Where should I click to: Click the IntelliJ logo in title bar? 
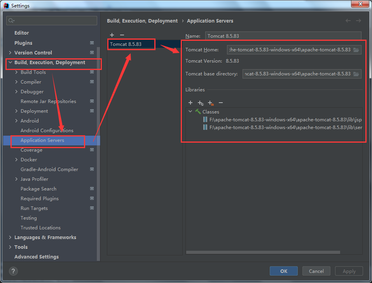pos(6,5)
